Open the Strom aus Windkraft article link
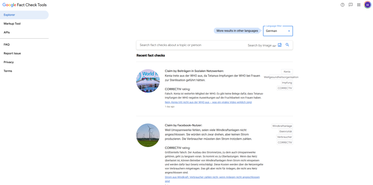The height and width of the screenshot is (185, 373). [212, 177]
